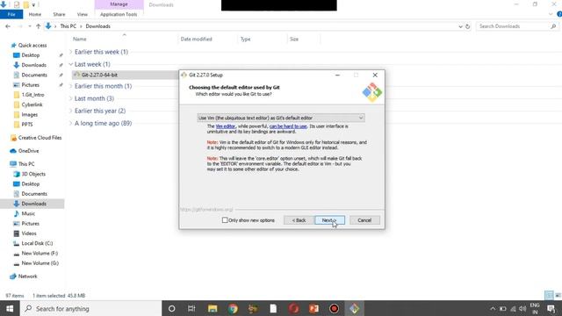The width and height of the screenshot is (562, 316).
Task: Open the Application Tools tab
Action: click(x=119, y=14)
